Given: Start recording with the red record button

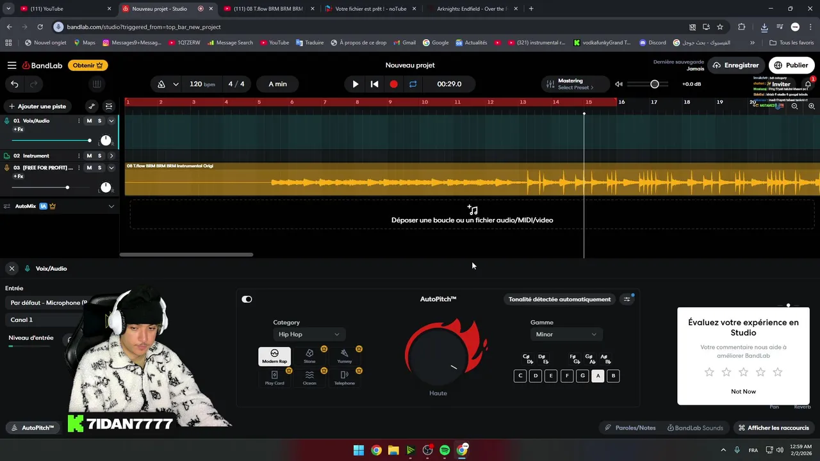Looking at the screenshot, I should tap(394, 84).
